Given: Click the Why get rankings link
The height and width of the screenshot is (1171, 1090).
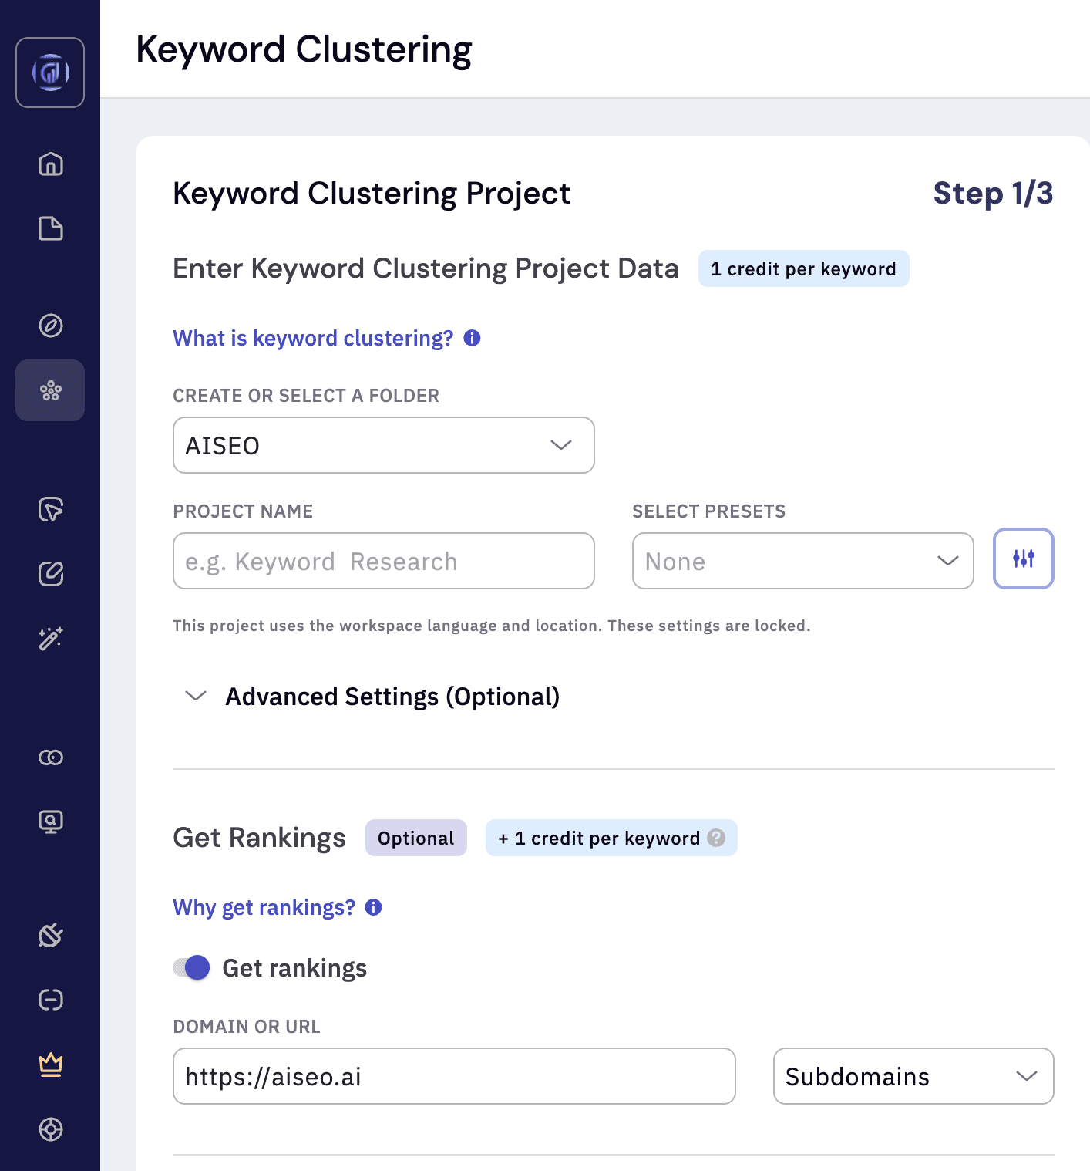Looking at the screenshot, I should point(264,907).
